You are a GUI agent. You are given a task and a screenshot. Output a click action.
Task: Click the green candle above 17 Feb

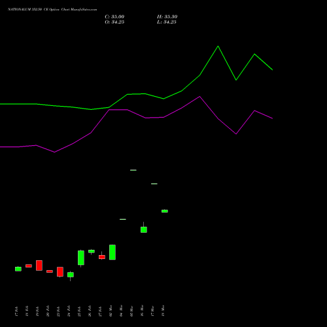(18, 269)
